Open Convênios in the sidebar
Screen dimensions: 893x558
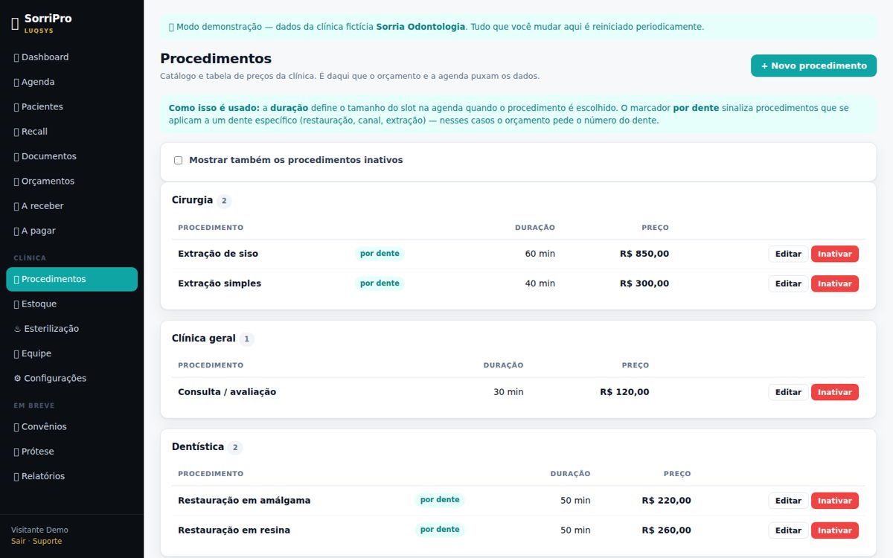pyautogui.click(x=71, y=426)
